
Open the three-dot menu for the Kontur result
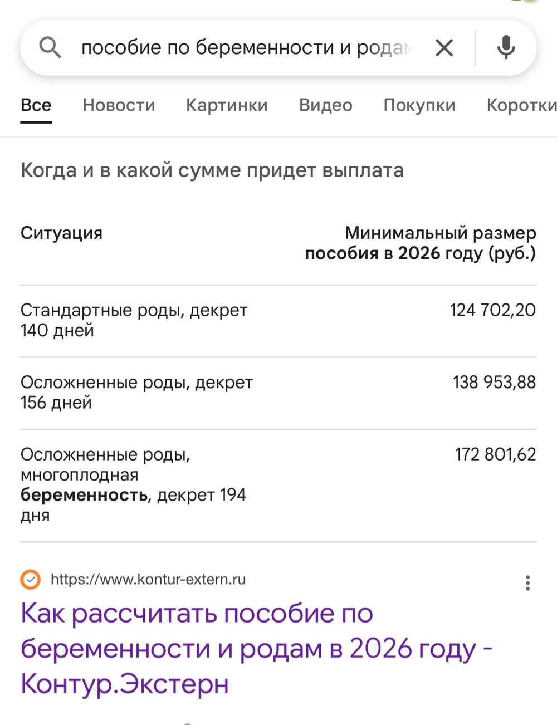point(527,583)
